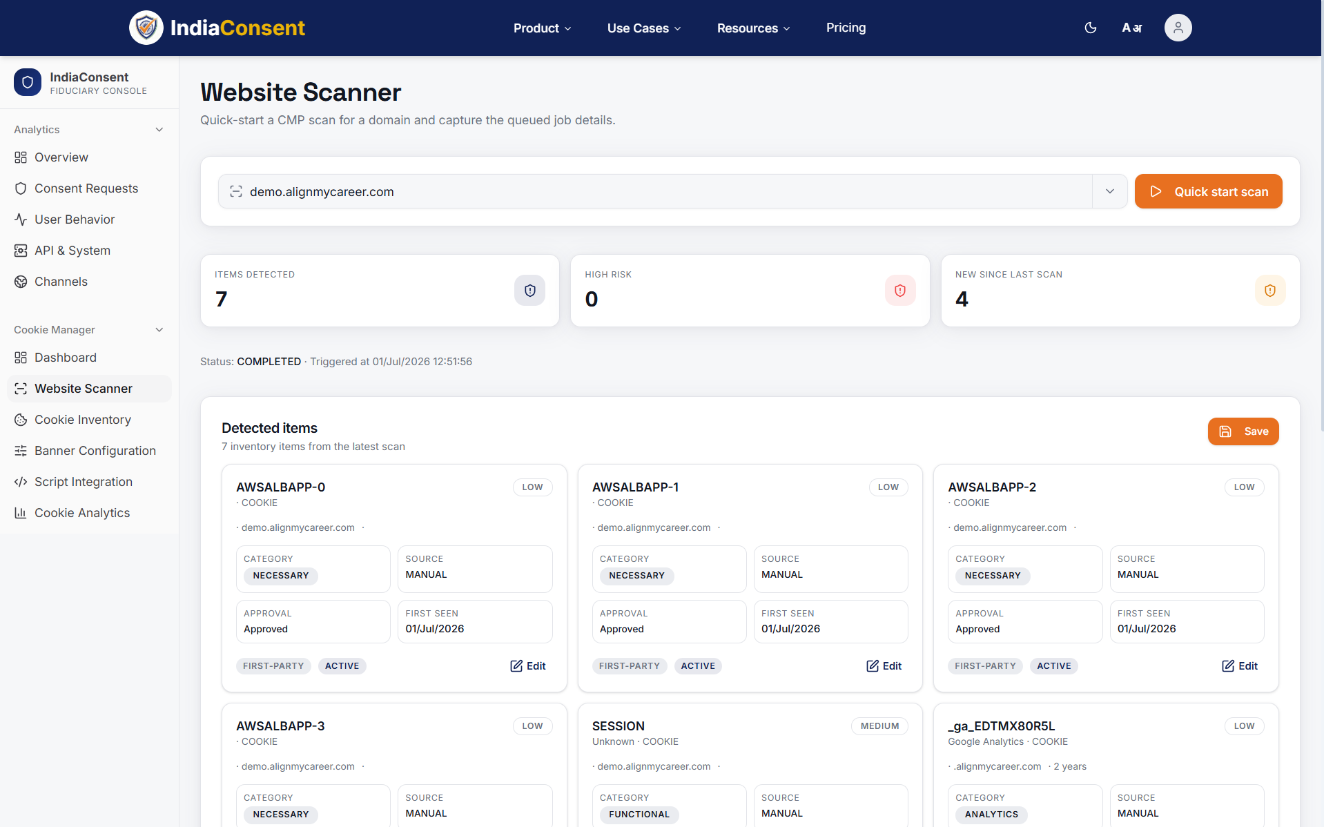Click the FUNCTIONAL category tag on SESSION
This screenshot has width=1324, height=827.
pos(639,815)
